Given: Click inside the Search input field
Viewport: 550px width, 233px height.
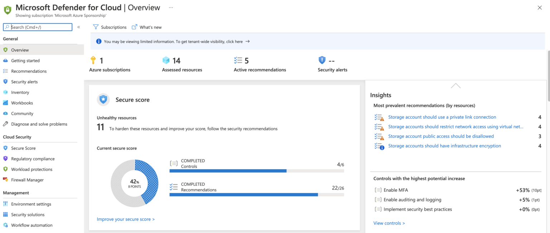Looking at the screenshot, I should (38, 27).
